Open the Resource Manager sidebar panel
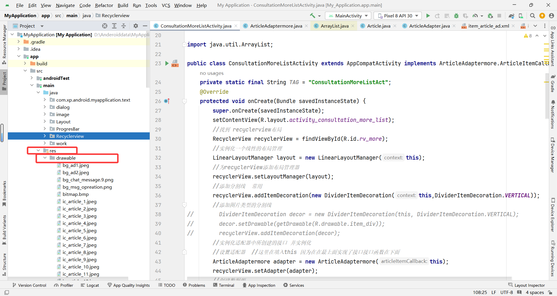This screenshot has width=557, height=296. (x=4, y=46)
